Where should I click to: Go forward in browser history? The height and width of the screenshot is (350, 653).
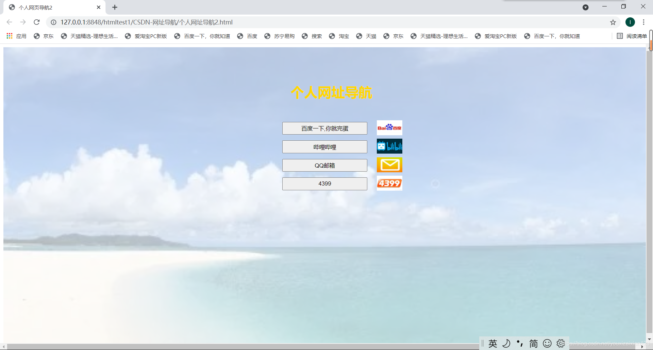pos(23,22)
